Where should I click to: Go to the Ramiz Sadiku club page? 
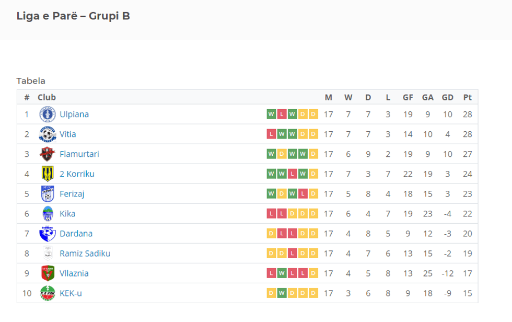click(85, 253)
